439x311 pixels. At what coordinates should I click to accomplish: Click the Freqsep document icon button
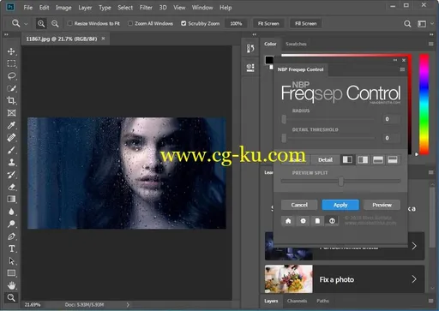pyautogui.click(x=317, y=221)
